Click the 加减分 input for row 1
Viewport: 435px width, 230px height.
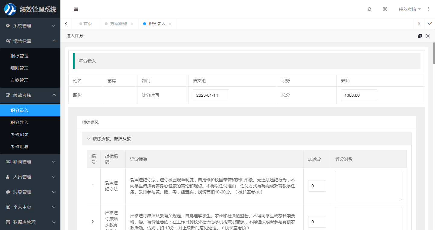click(x=317, y=186)
